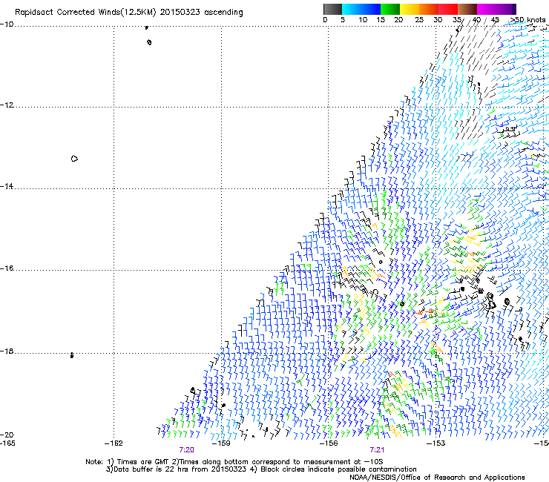The image size is (549, 482).
Task: Click the purple '7:21' swath time marker
Action: 377,450
